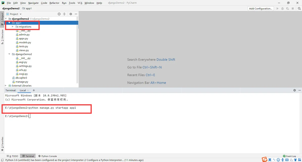Click djangoDemo2 breadcrumb in navigation bar
The height and width of the screenshot is (162, 302).
[x=11, y=9]
